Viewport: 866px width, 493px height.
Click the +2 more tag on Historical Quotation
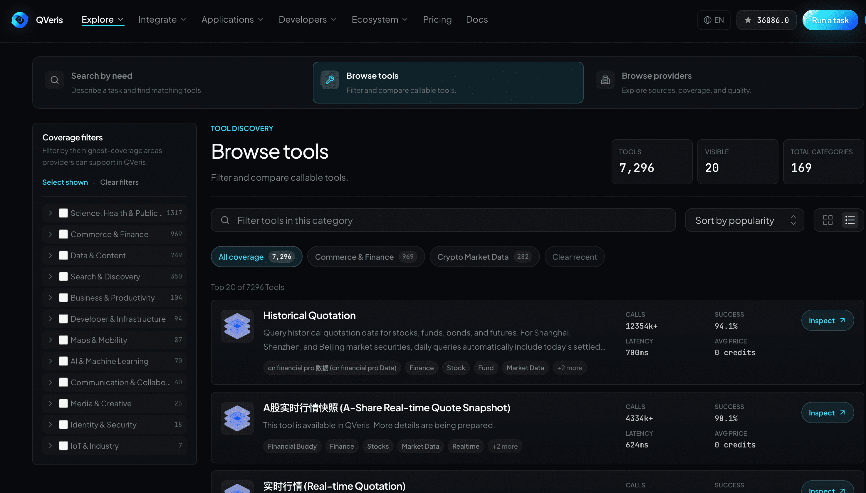[x=570, y=368]
